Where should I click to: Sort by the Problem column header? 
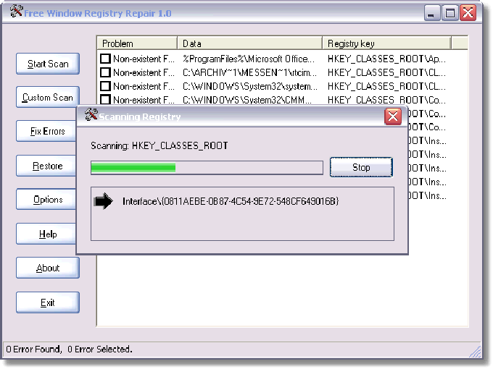(137, 43)
